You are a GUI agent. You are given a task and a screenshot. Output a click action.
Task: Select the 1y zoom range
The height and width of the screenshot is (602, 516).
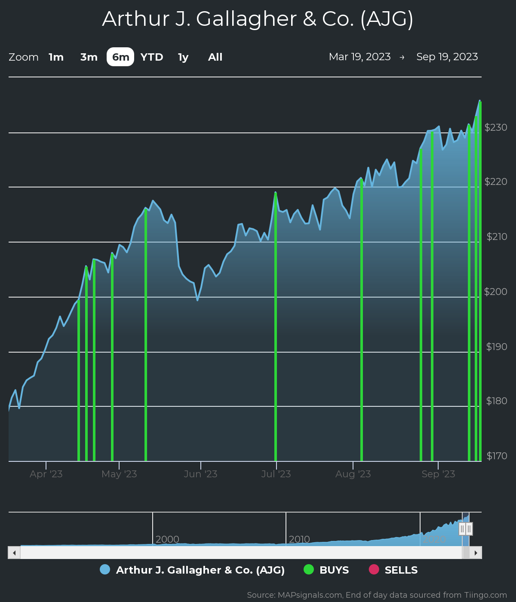183,57
